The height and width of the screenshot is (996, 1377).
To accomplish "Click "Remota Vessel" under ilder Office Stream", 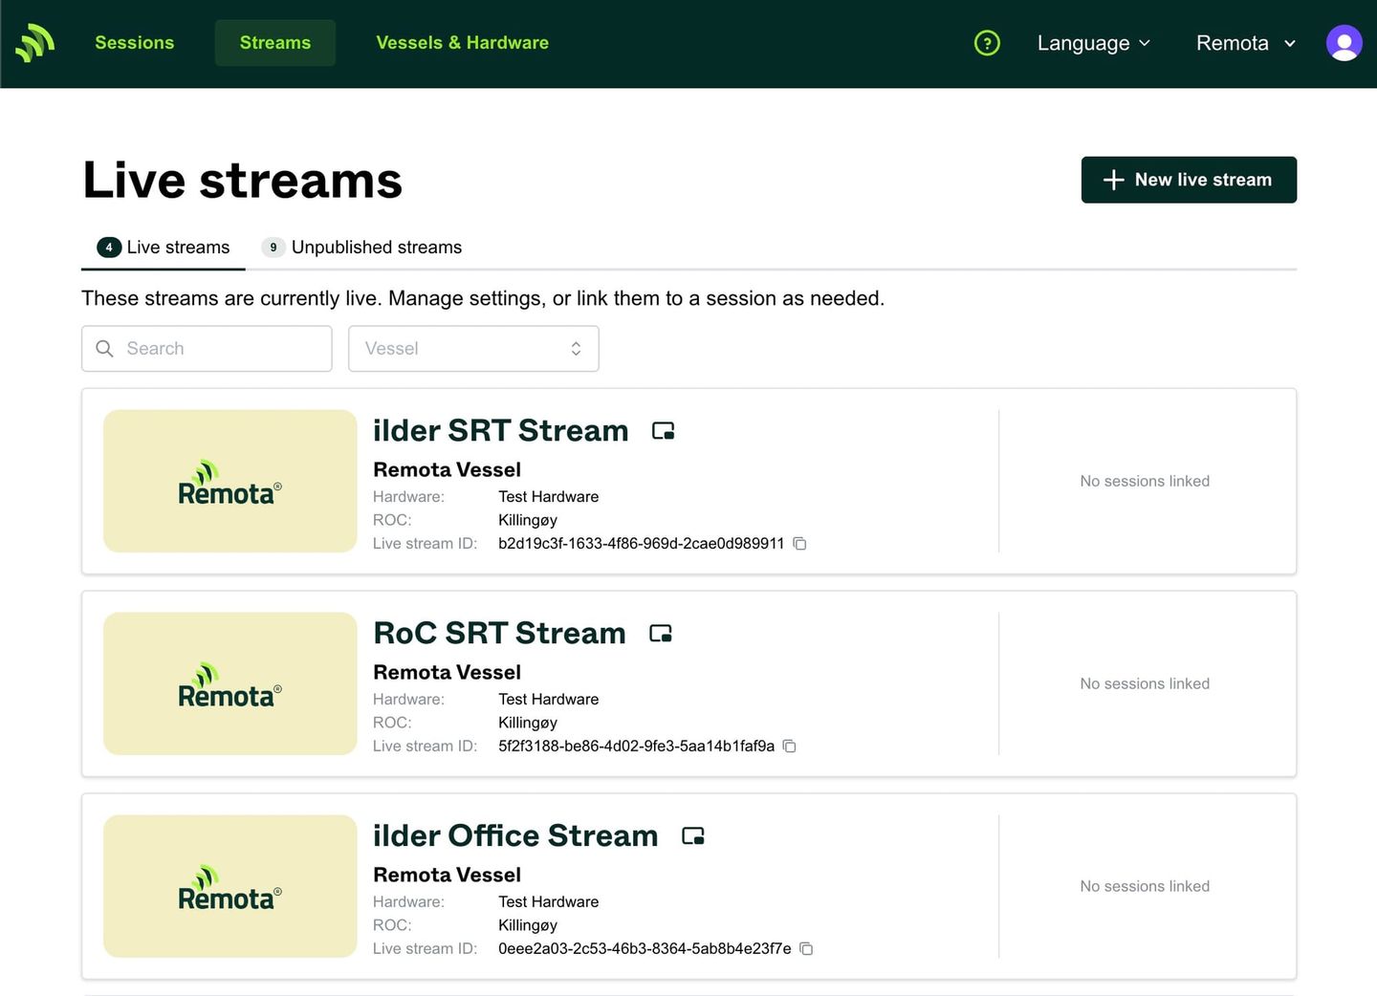I will 447,876.
